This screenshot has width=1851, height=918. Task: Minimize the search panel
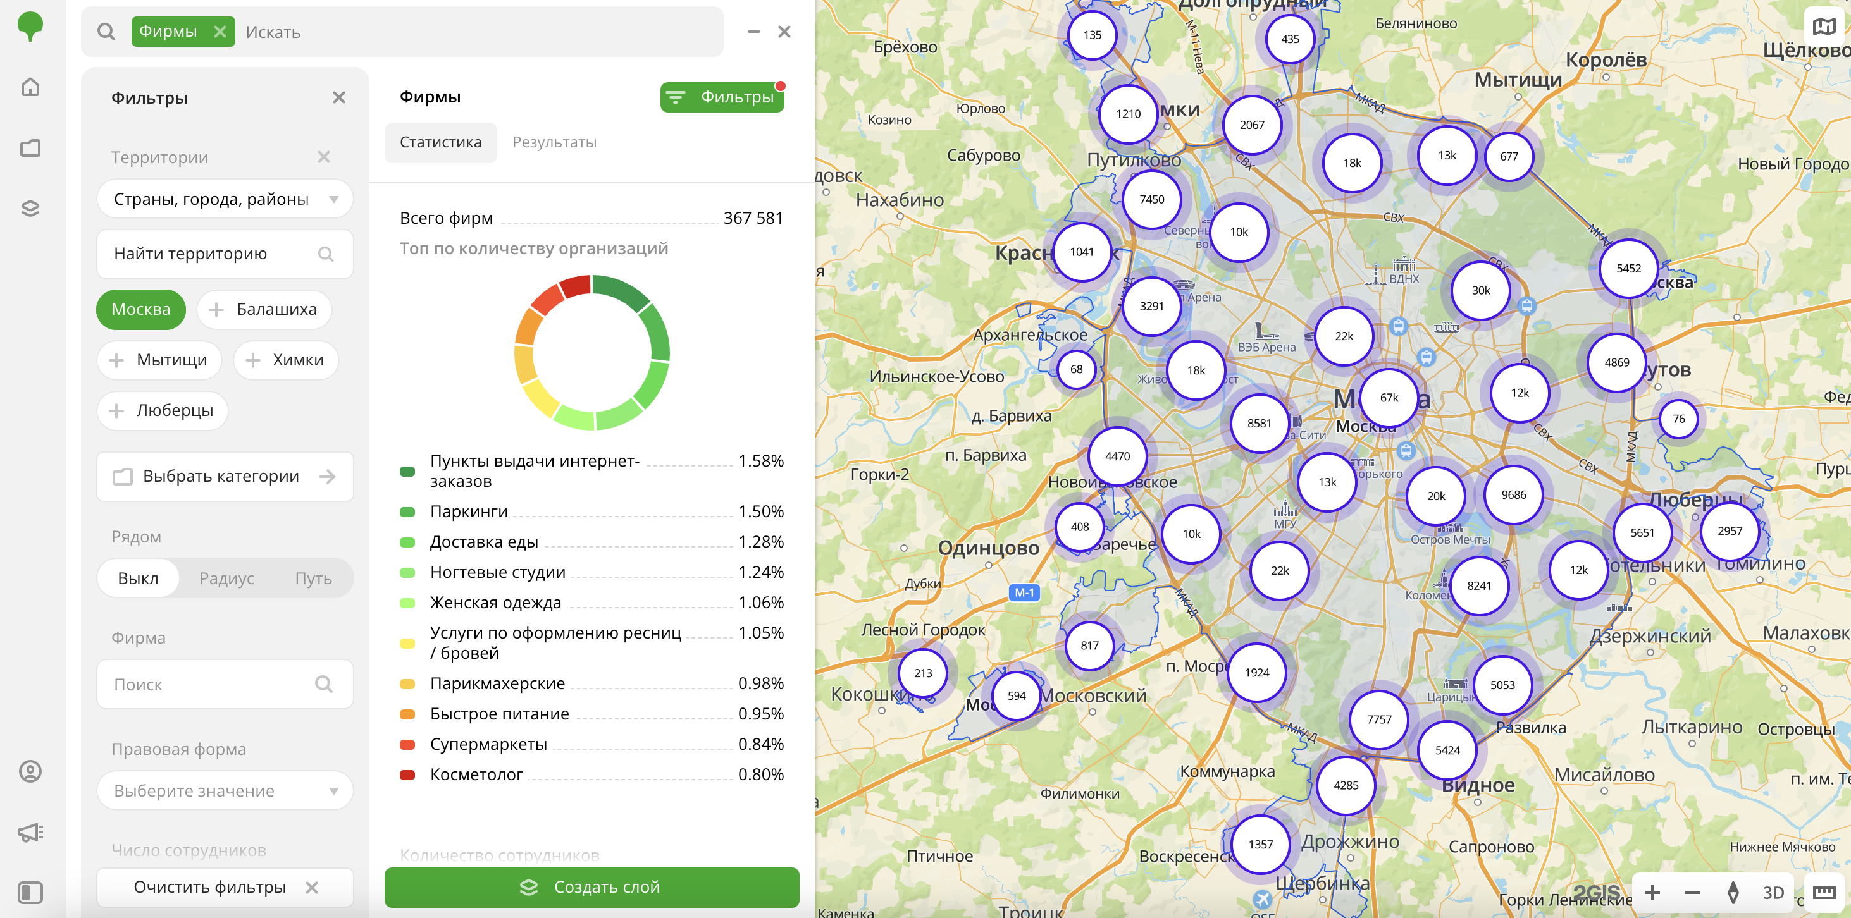[754, 32]
